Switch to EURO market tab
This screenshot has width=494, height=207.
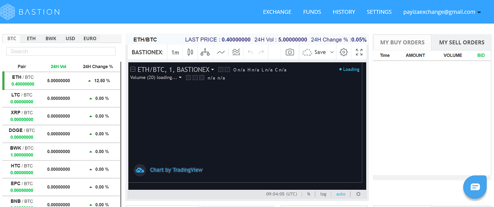click(x=90, y=38)
